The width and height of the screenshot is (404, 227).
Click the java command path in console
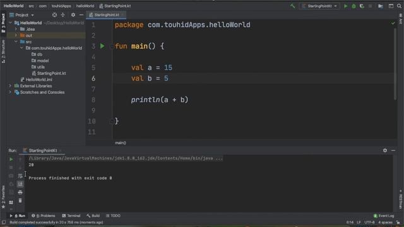click(x=126, y=158)
